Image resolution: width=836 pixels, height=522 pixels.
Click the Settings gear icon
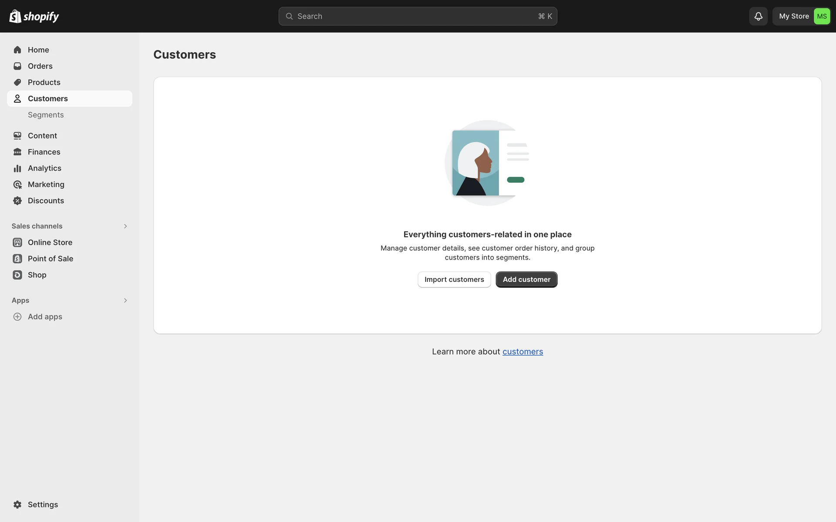pos(17,505)
